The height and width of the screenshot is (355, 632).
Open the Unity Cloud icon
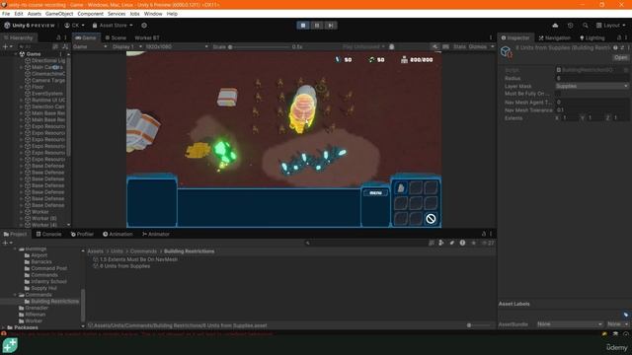pyautogui.click(x=555, y=26)
